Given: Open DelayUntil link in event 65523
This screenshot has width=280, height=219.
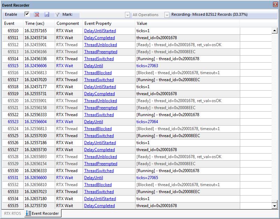Looking at the screenshot, I should coord(94,122).
